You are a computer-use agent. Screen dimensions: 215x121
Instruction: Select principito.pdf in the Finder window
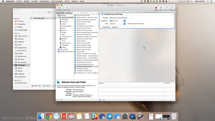coord(39,18)
